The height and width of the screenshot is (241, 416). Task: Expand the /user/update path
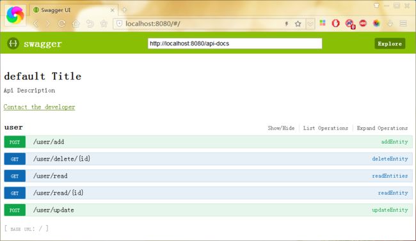(54, 210)
